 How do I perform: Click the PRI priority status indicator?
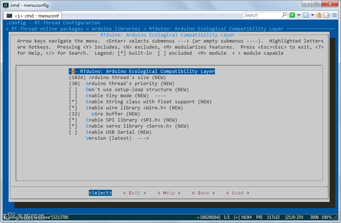[259, 217]
